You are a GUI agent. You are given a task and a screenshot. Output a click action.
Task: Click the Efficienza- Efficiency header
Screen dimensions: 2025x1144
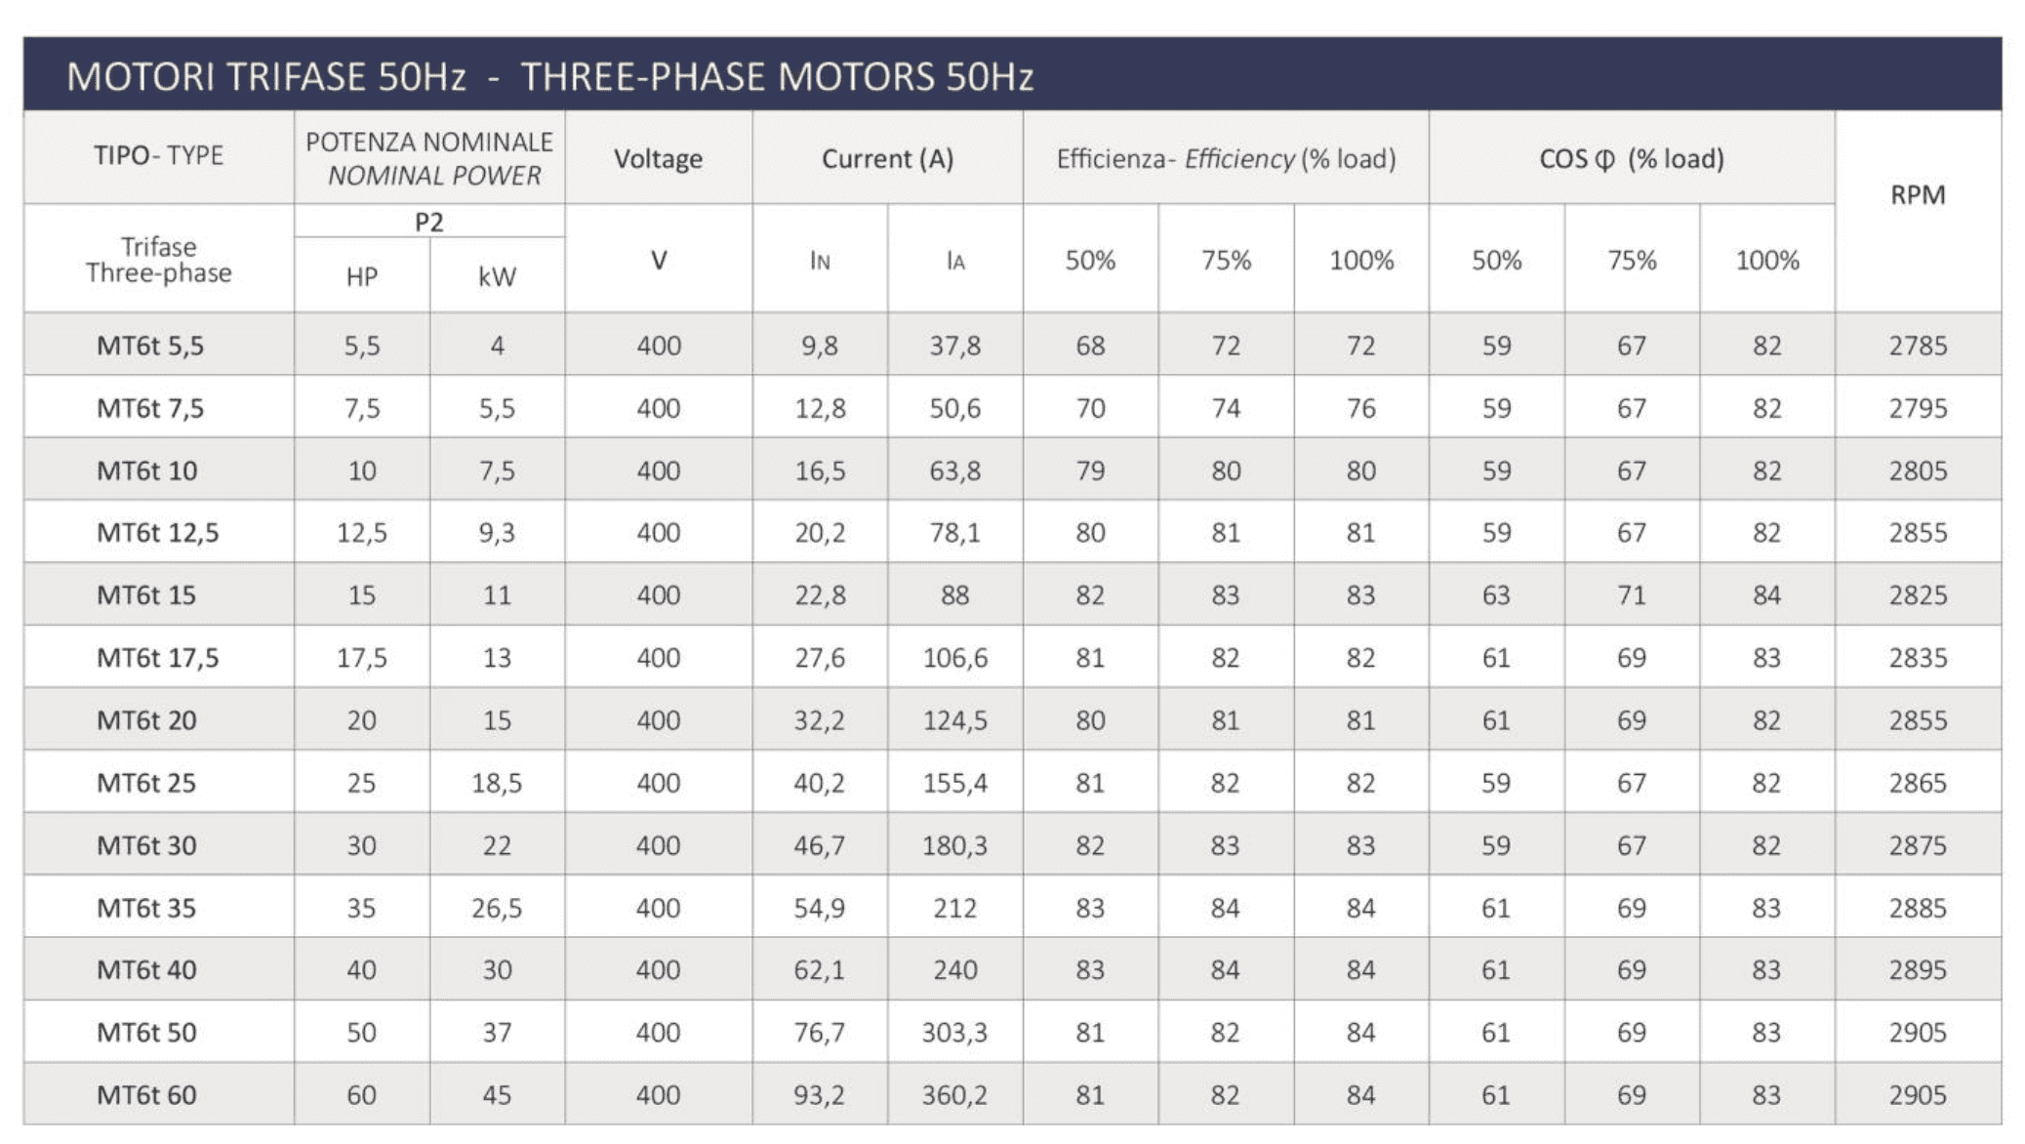[1226, 158]
